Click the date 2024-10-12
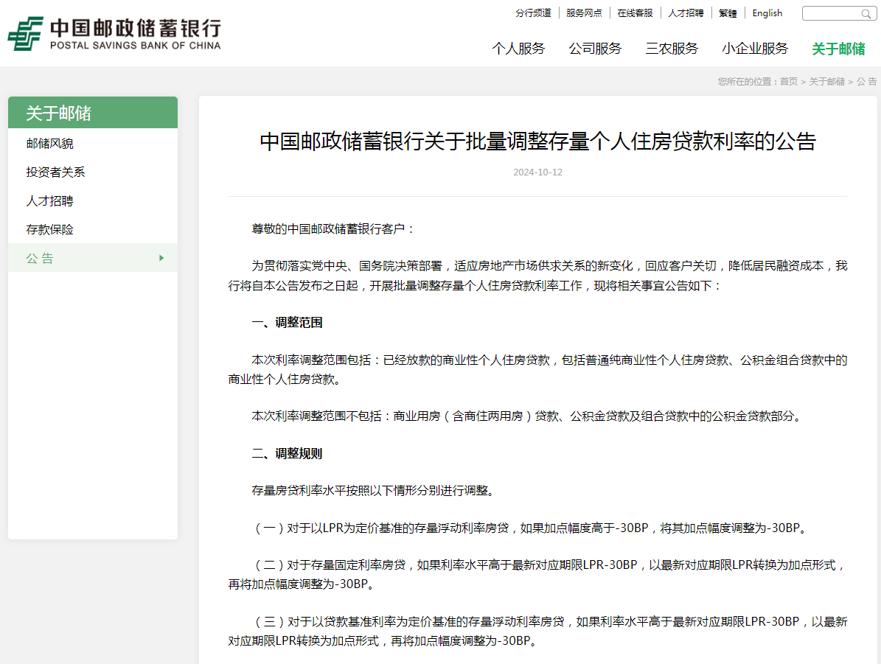 pos(537,172)
